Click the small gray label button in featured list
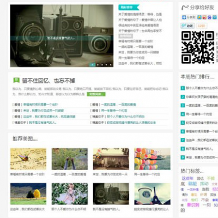 (x=125, y=36)
